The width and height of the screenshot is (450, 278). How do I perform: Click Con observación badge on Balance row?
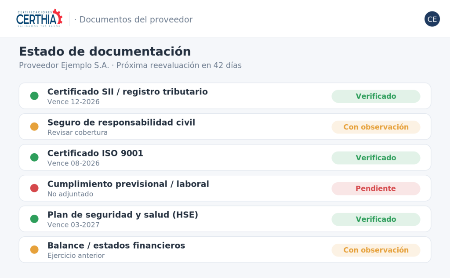(376, 250)
